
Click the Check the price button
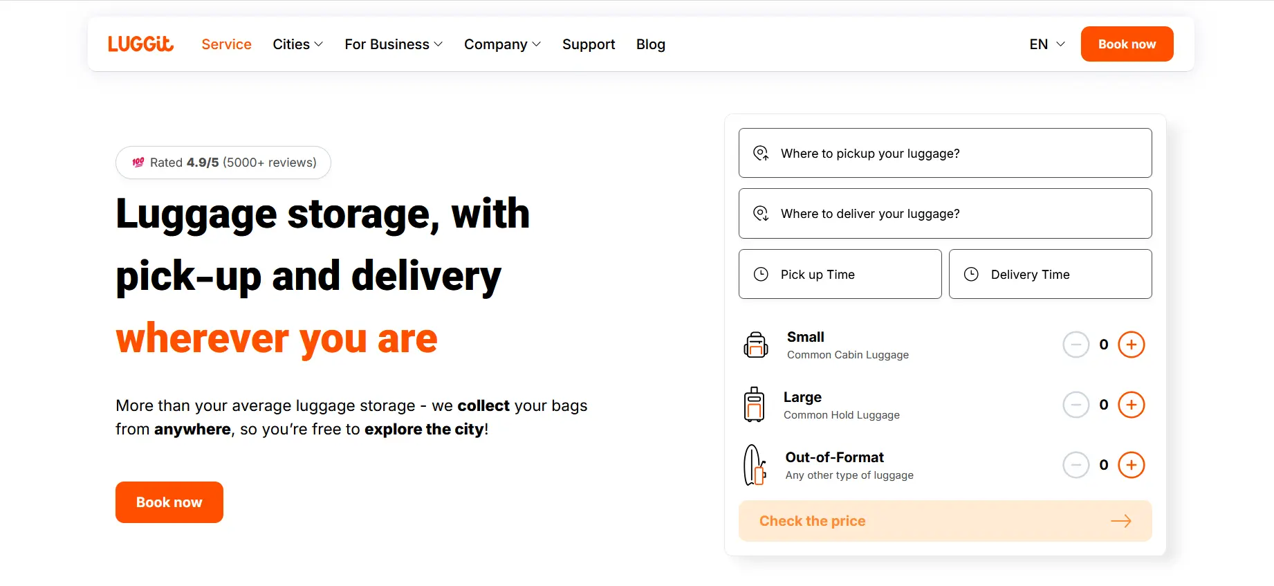click(945, 521)
